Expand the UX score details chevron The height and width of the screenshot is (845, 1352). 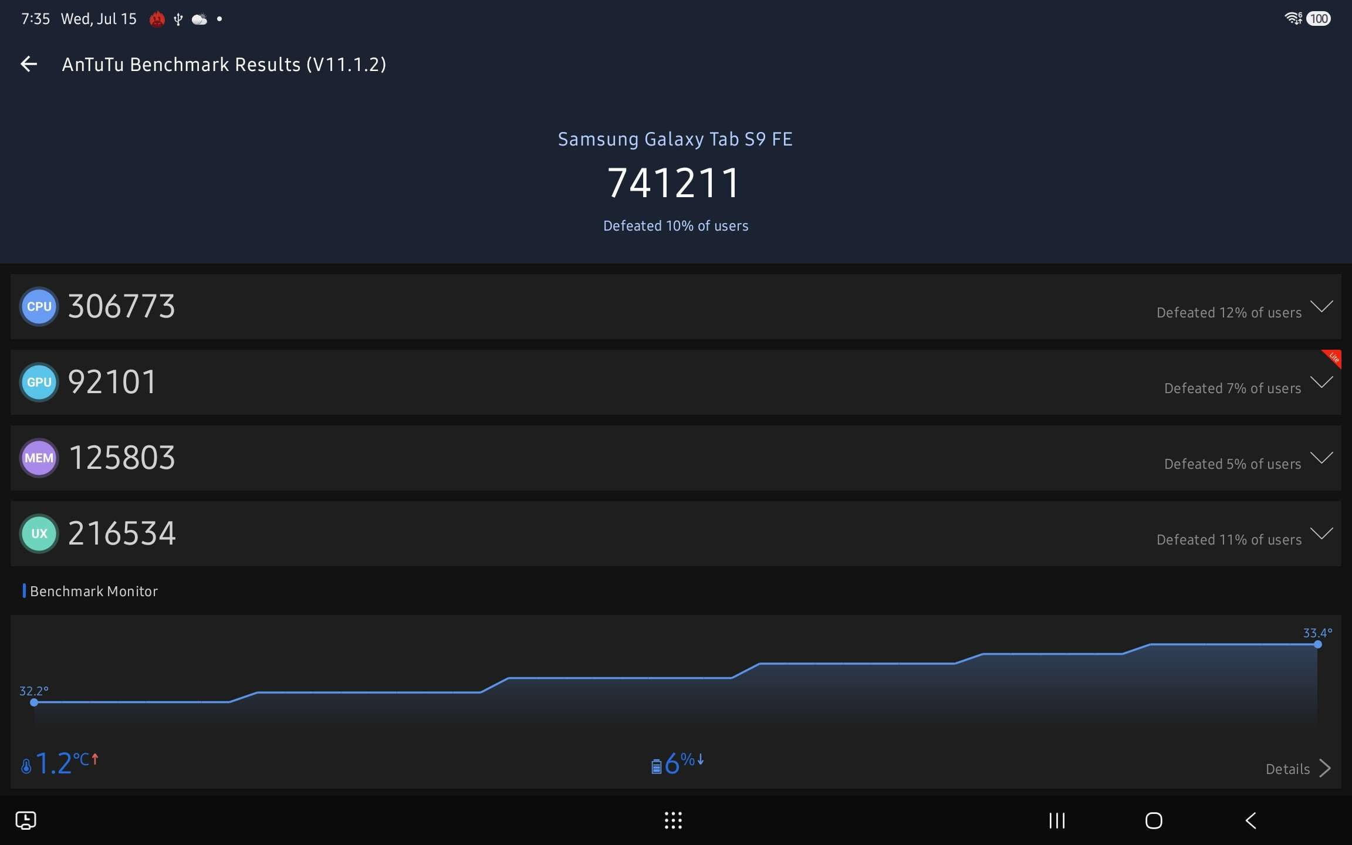click(1321, 533)
